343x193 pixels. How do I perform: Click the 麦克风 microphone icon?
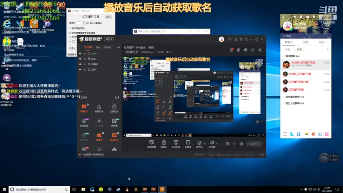199,143
